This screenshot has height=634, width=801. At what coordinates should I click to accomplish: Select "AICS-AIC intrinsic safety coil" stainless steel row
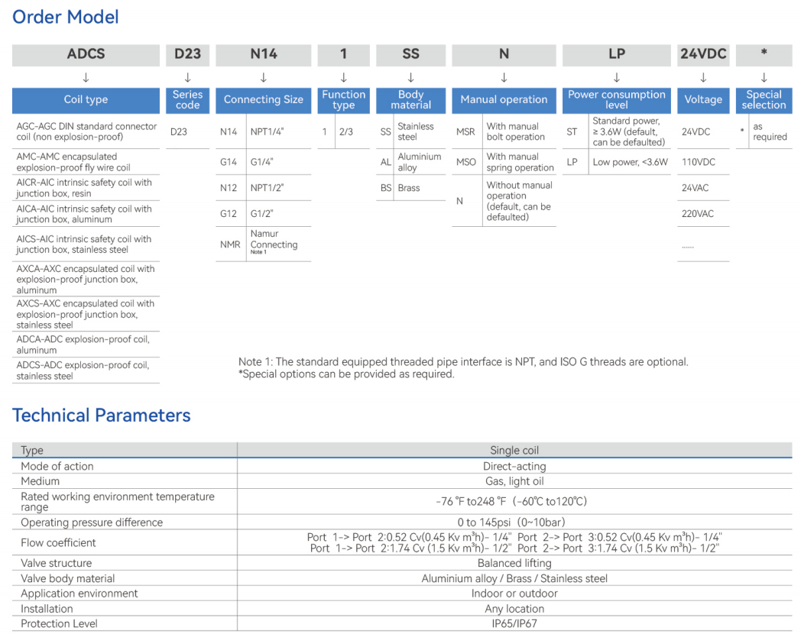coord(84,244)
